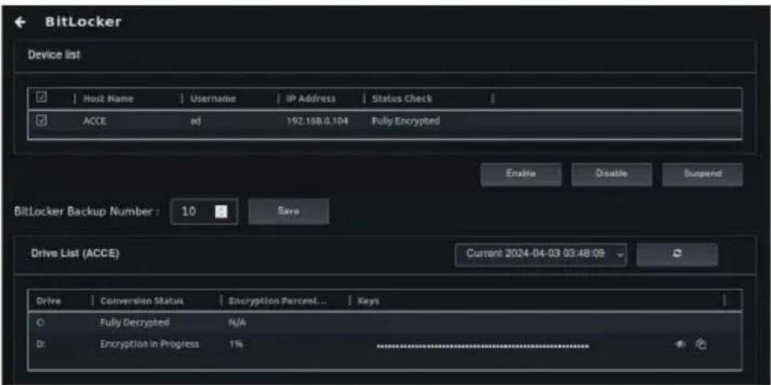This screenshot has width=771, height=385.
Task: Click the Drive column header
Action: click(49, 301)
